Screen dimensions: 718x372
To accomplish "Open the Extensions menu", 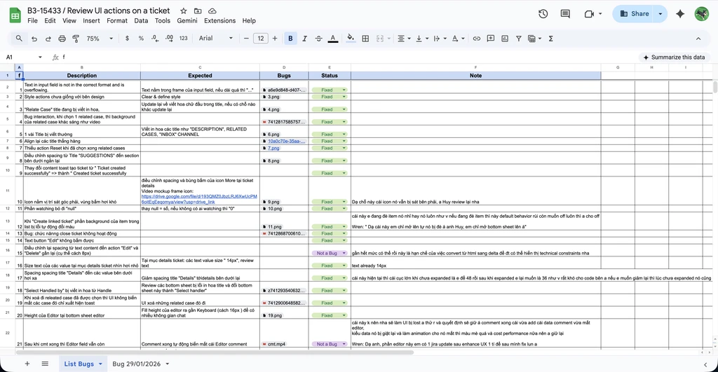I will (219, 20).
